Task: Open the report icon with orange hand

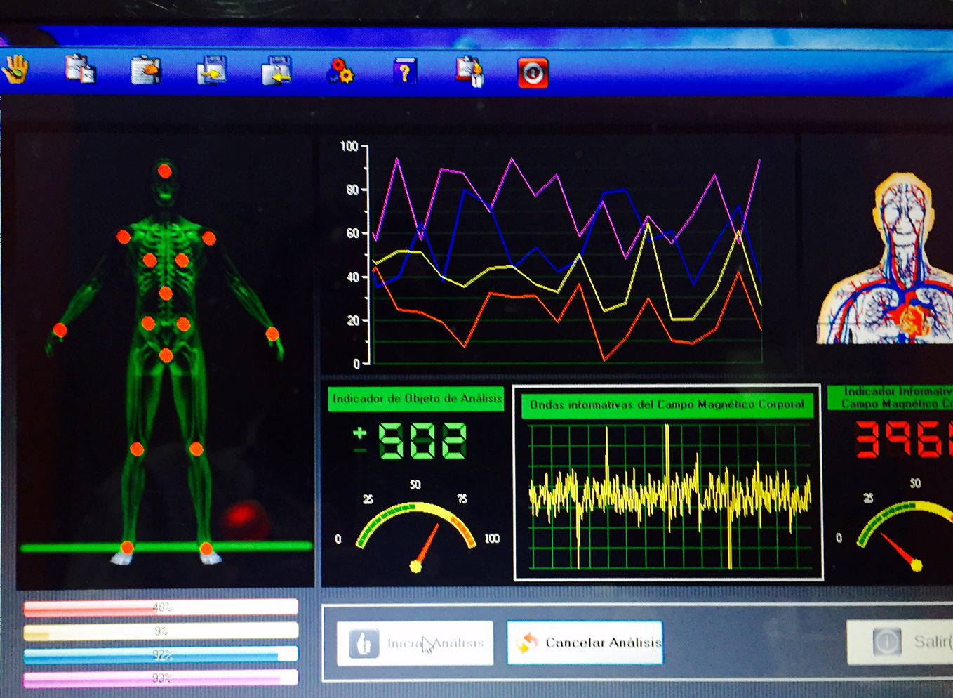Action: tap(146, 70)
